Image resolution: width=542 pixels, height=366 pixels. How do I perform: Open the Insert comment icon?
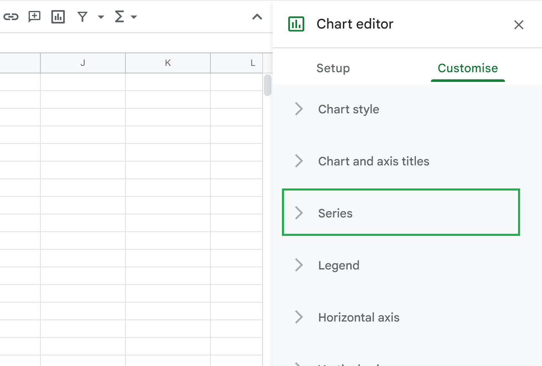[34, 17]
